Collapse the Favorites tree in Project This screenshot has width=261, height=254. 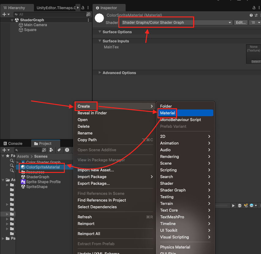click(x=3, y=156)
